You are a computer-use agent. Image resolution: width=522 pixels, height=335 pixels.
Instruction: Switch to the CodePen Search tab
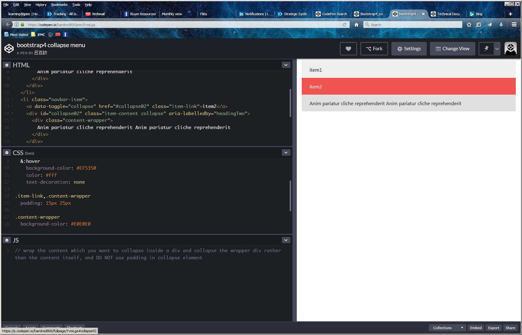click(x=332, y=14)
